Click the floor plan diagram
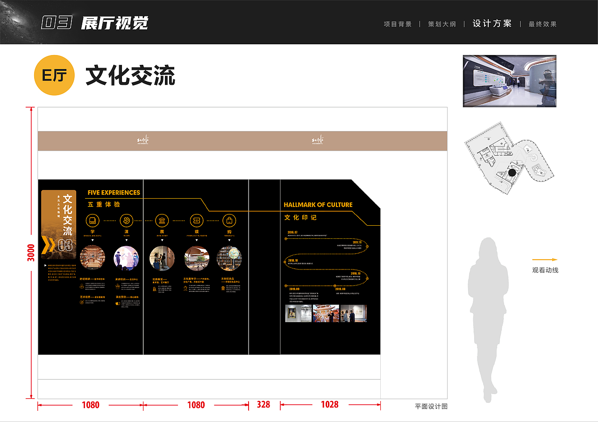This screenshot has width=598, height=422. pos(509,156)
